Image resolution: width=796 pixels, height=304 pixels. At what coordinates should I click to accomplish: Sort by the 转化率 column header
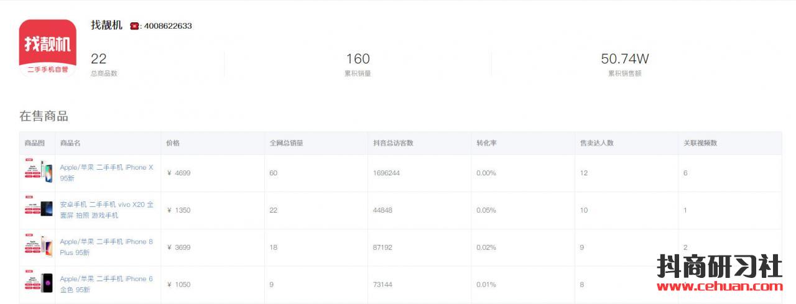point(486,143)
